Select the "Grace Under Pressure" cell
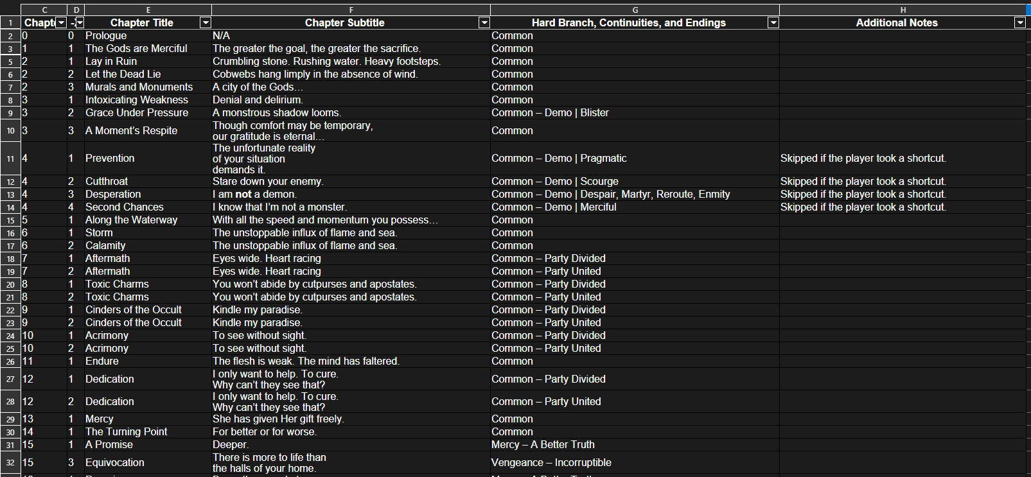 tap(148, 113)
